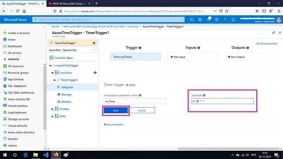The height and width of the screenshot is (159, 283).
Task: Expand the Proxies tree node
Action: pyautogui.click(x=52, y=109)
